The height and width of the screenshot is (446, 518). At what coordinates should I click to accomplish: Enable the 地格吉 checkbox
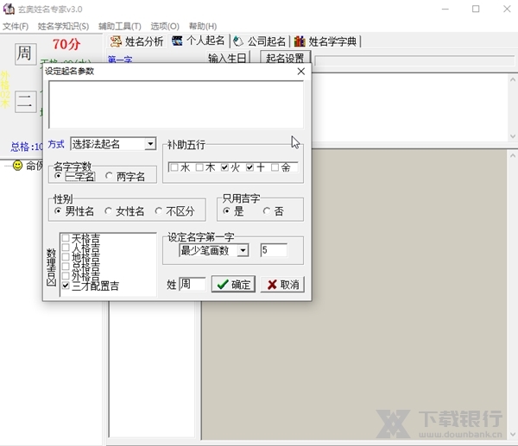point(66,257)
